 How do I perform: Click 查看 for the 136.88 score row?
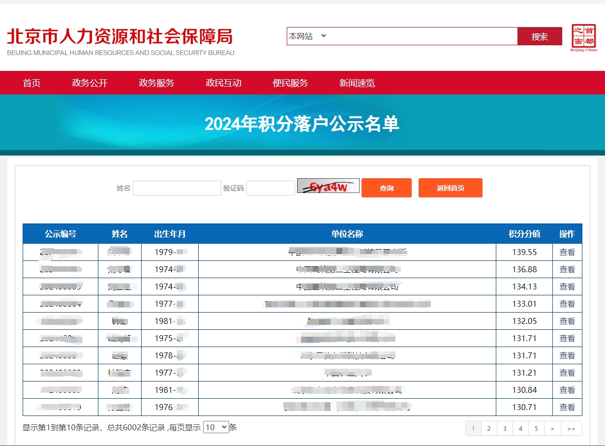(x=567, y=269)
